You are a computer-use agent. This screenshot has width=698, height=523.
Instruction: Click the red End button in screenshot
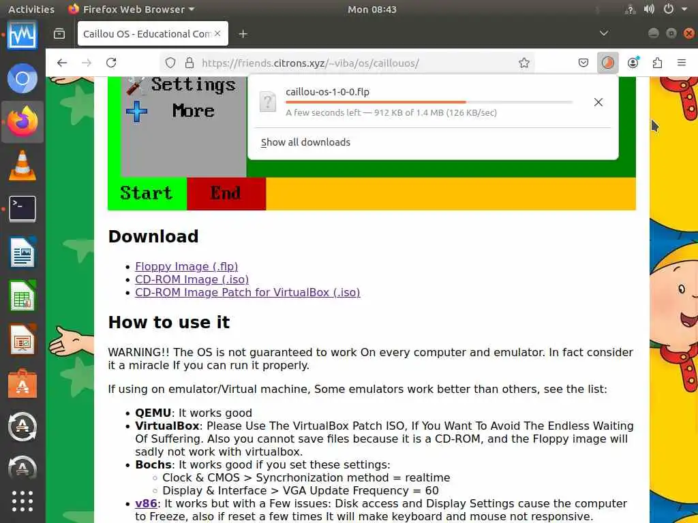pyautogui.click(x=226, y=193)
